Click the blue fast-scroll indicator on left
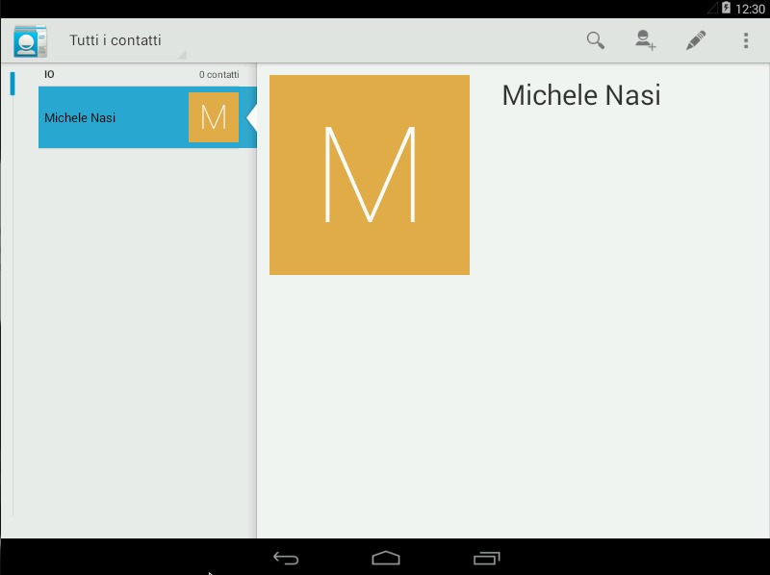 (13, 84)
